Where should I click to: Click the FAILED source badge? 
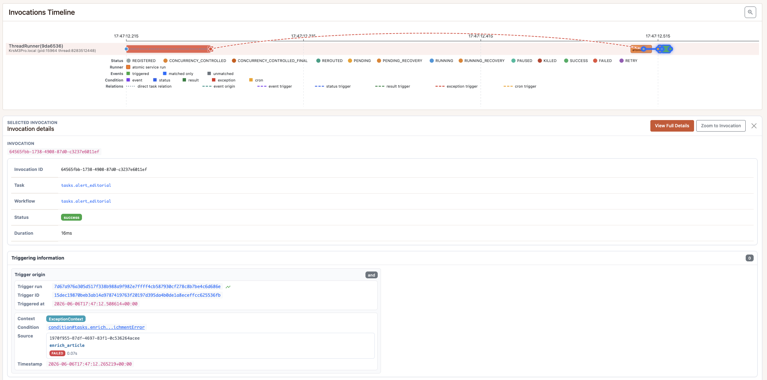point(57,353)
